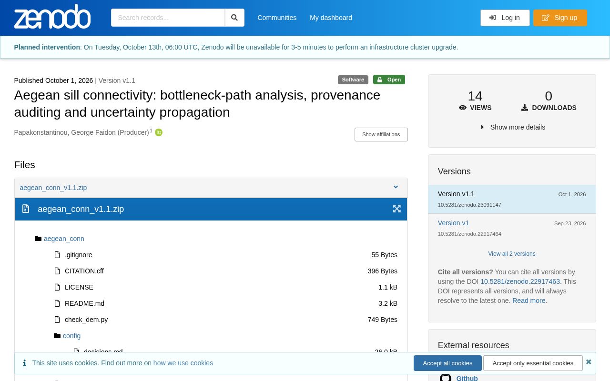Image resolution: width=610 pixels, height=381 pixels.
Task: Open My dashboard
Action: 331,18
